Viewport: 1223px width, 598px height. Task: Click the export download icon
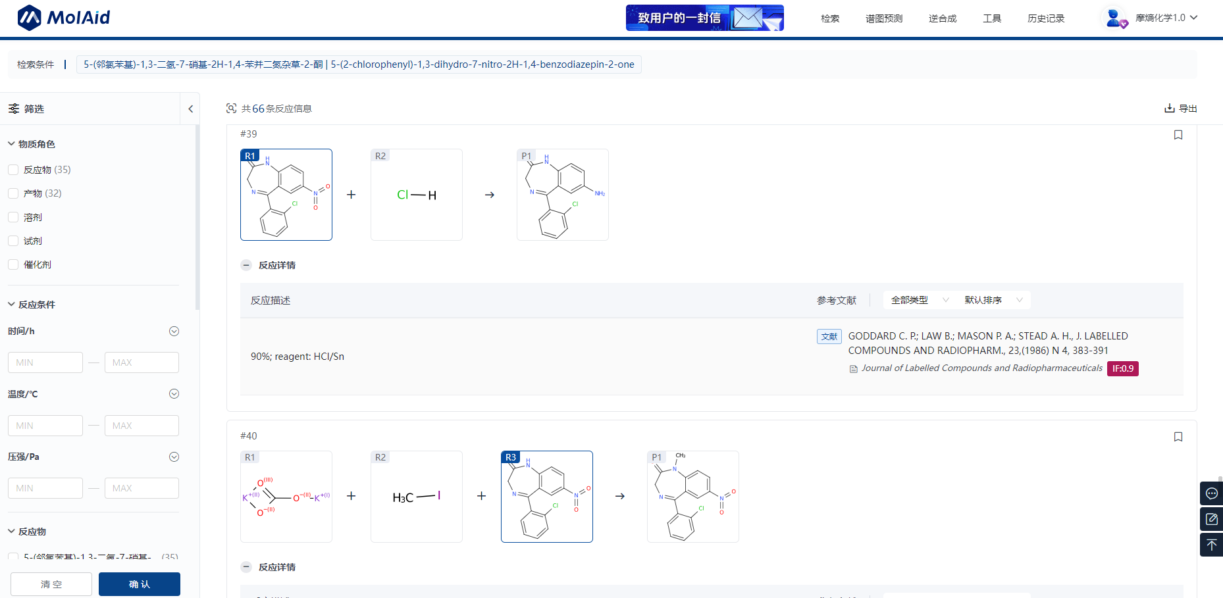[1169, 109]
